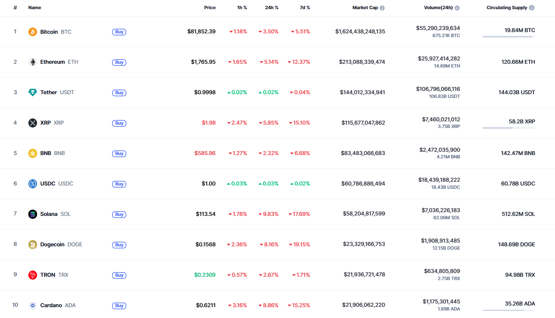Click the Ethereum diamond logo icon
Image resolution: width=555 pixels, height=318 pixels.
pyautogui.click(x=32, y=62)
